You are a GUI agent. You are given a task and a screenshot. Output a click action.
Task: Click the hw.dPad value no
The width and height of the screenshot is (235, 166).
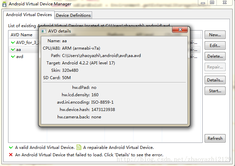coord(94,88)
